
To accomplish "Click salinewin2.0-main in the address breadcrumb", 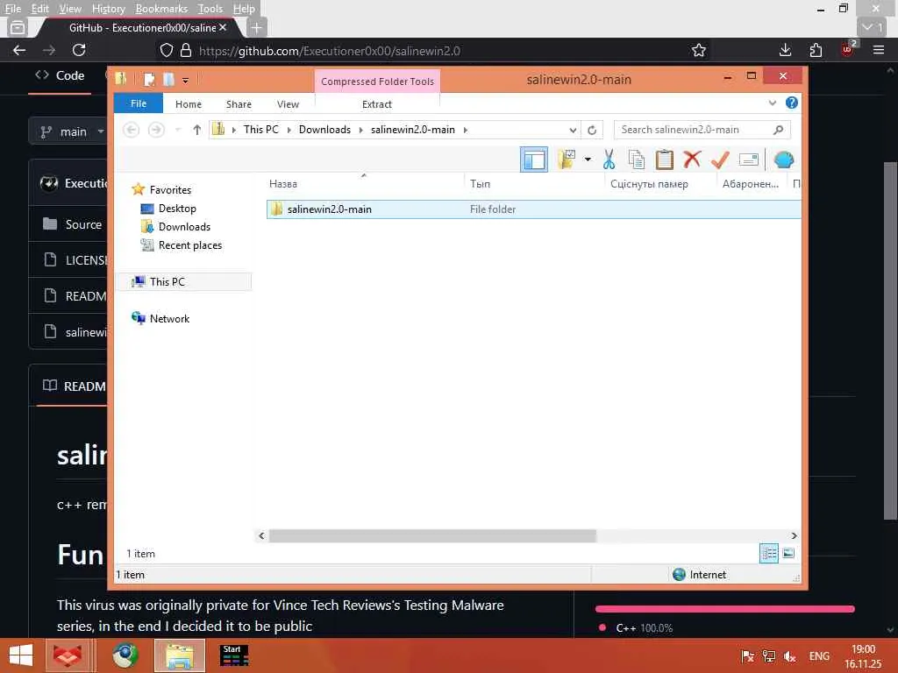I will coord(413,130).
